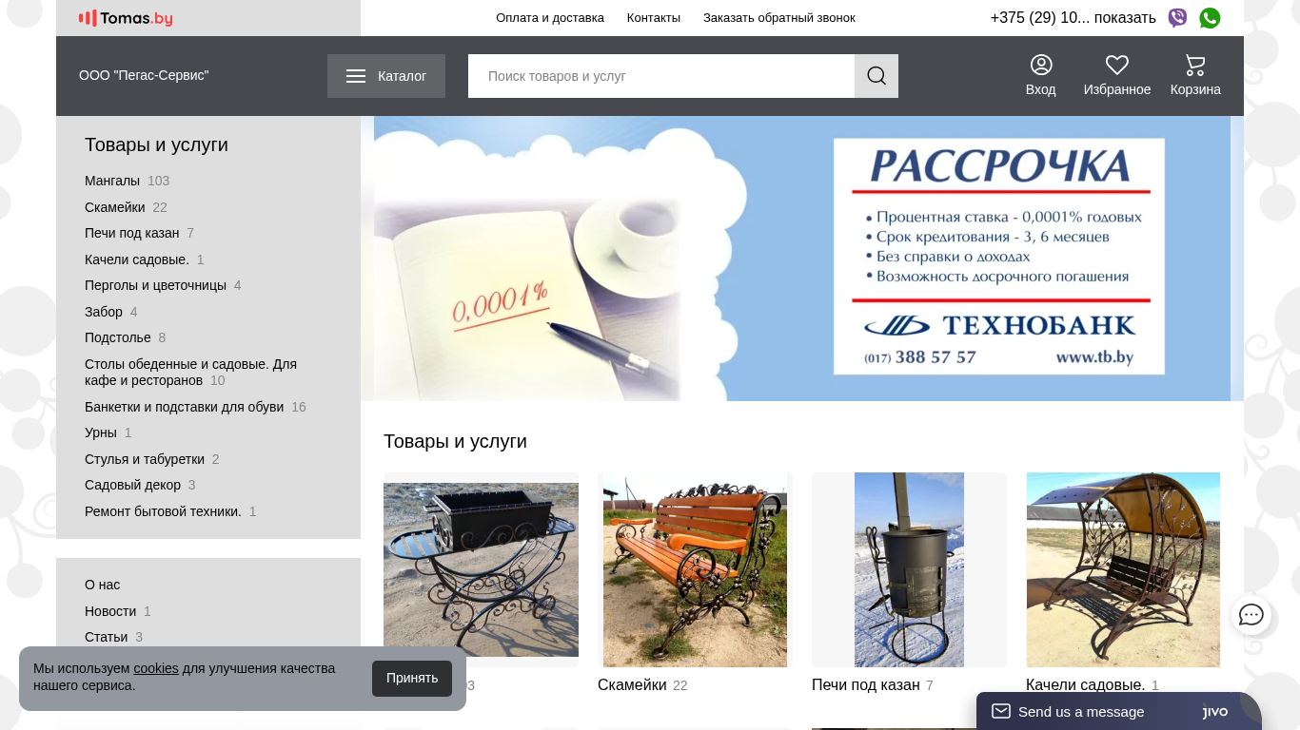Open the grill (Мангалы) product thumbnail
Screen dimensions: 1300x730
pos(481,569)
